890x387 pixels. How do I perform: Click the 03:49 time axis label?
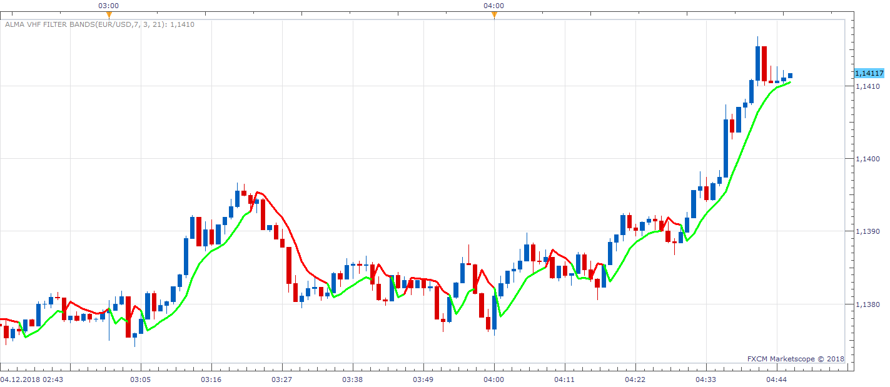pyautogui.click(x=423, y=379)
